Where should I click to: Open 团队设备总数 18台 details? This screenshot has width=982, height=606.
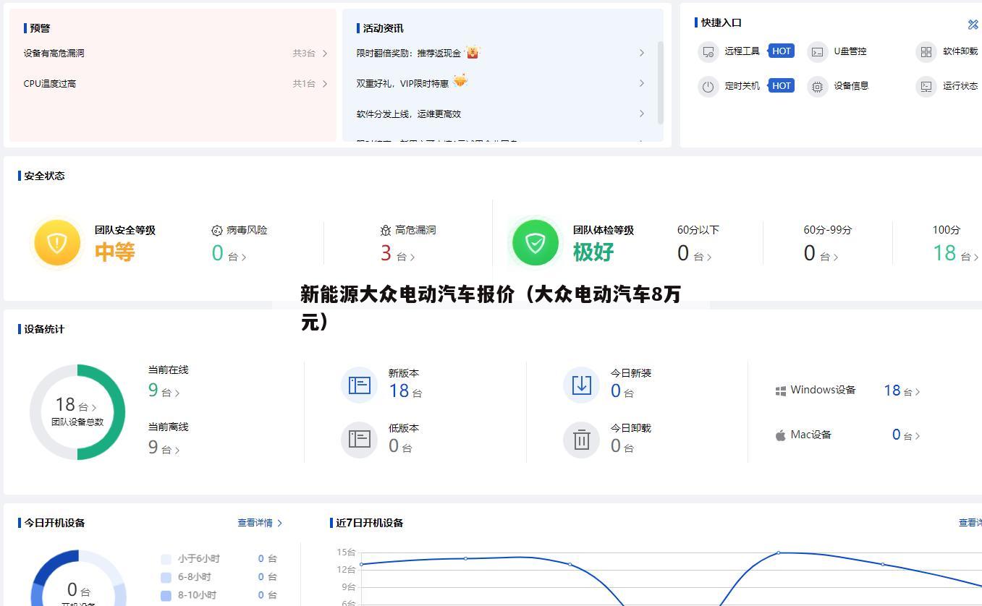[76, 405]
